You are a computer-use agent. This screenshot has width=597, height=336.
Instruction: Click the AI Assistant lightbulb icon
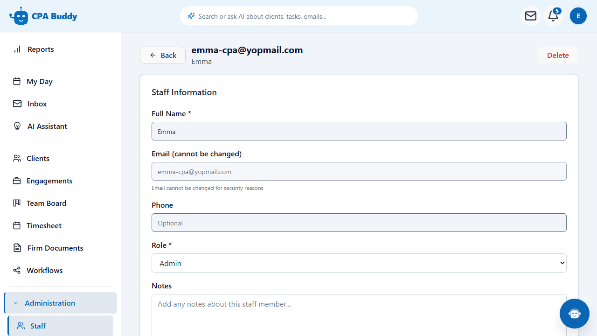pos(17,126)
